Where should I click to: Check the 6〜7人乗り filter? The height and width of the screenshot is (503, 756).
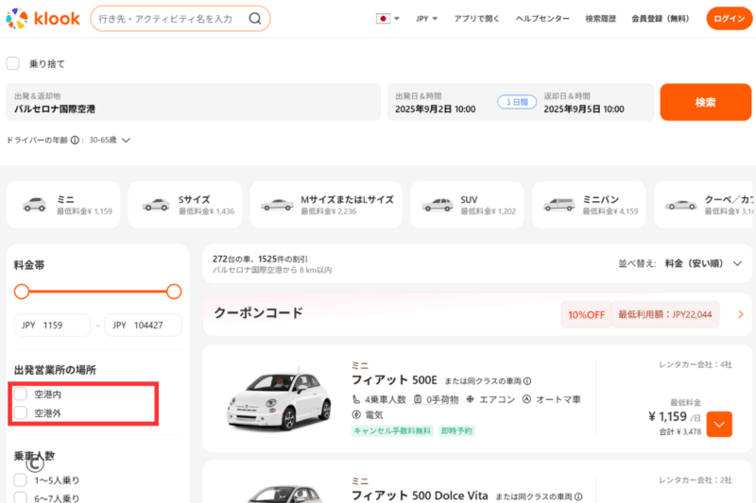coord(21,497)
